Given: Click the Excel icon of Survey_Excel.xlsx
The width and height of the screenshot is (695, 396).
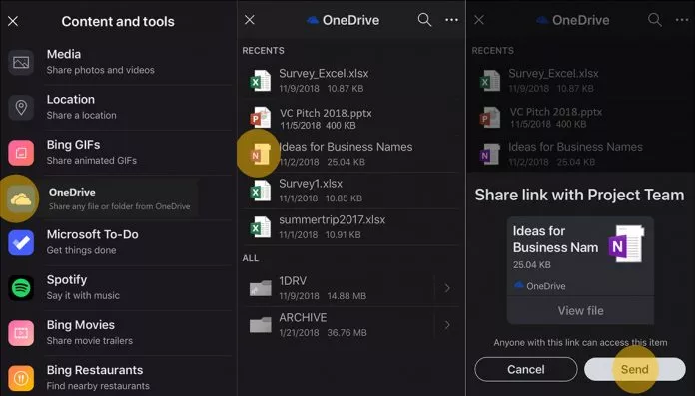Looking at the screenshot, I should [261, 81].
